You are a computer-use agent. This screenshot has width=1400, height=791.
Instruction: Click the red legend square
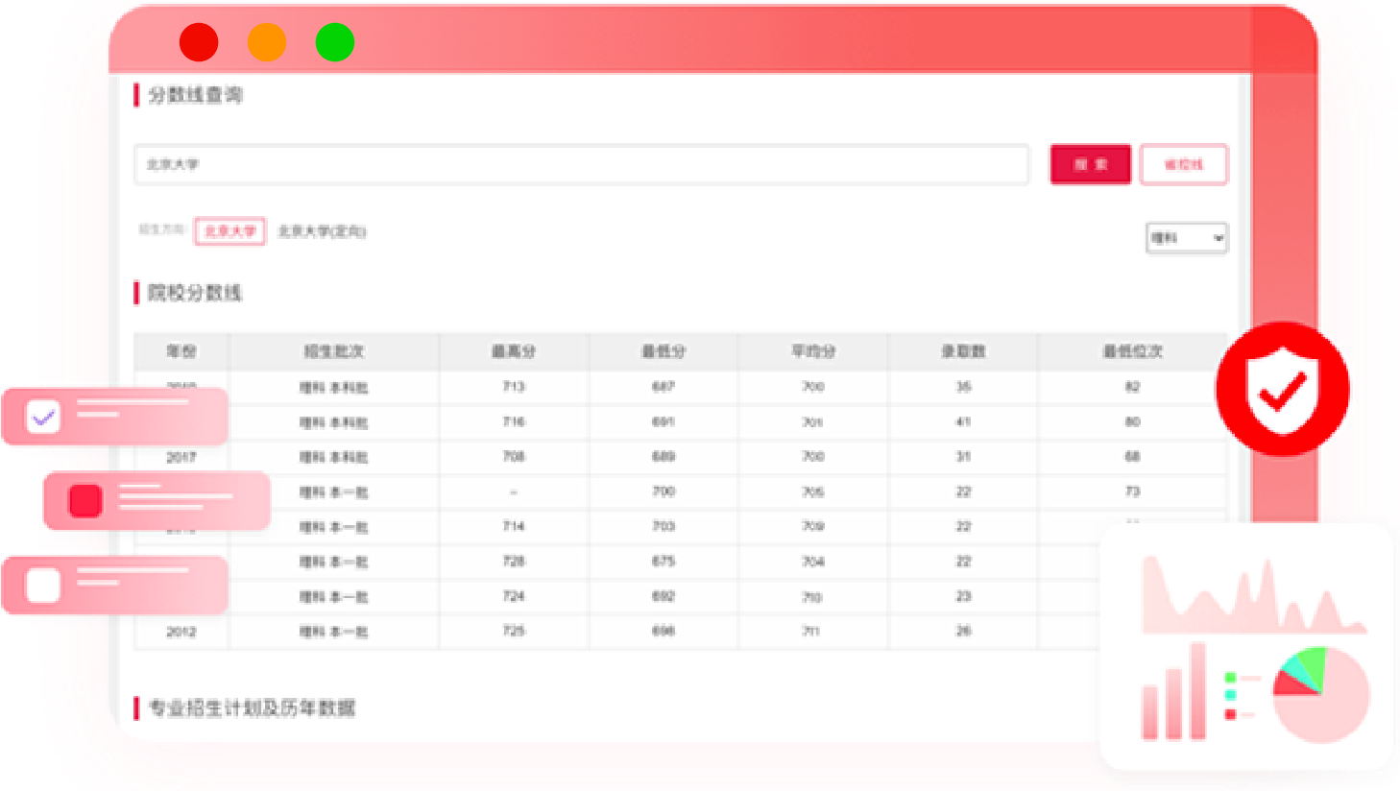(x=1230, y=714)
